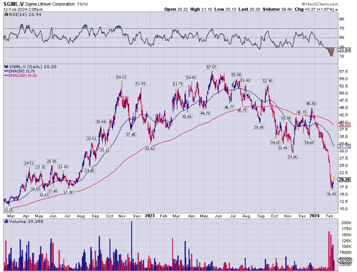
Task: Click the 32.86 trough label
Action: (x=283, y=148)
